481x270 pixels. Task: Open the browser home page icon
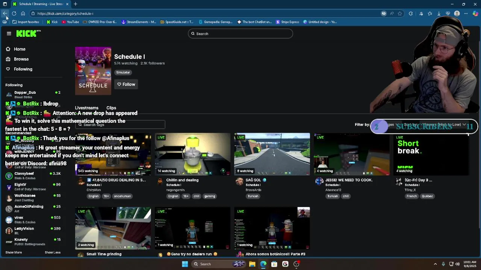(x=23, y=13)
